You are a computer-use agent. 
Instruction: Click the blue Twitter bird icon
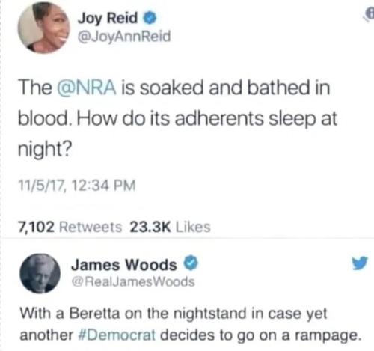[x=360, y=263]
